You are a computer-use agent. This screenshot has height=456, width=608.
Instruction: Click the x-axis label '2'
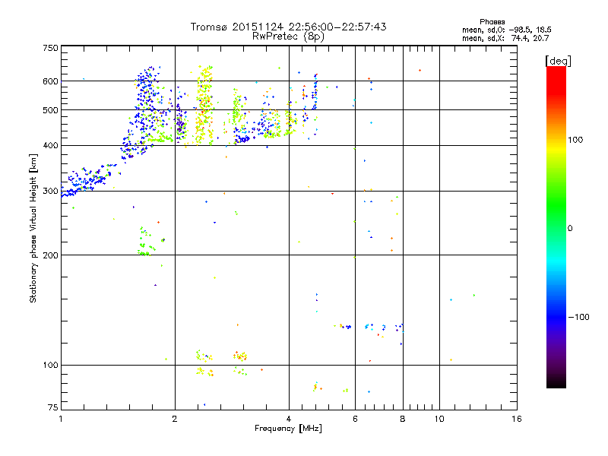[175, 419]
